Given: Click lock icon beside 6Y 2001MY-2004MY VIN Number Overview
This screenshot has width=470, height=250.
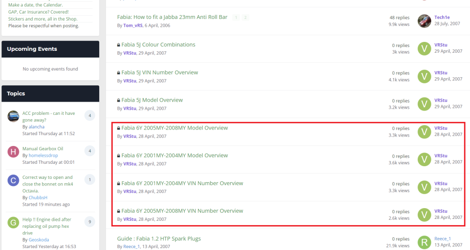Looking at the screenshot, I should (x=118, y=183).
